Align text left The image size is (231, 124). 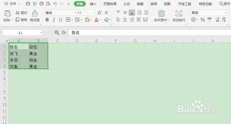pyautogui.click(x=118, y=19)
